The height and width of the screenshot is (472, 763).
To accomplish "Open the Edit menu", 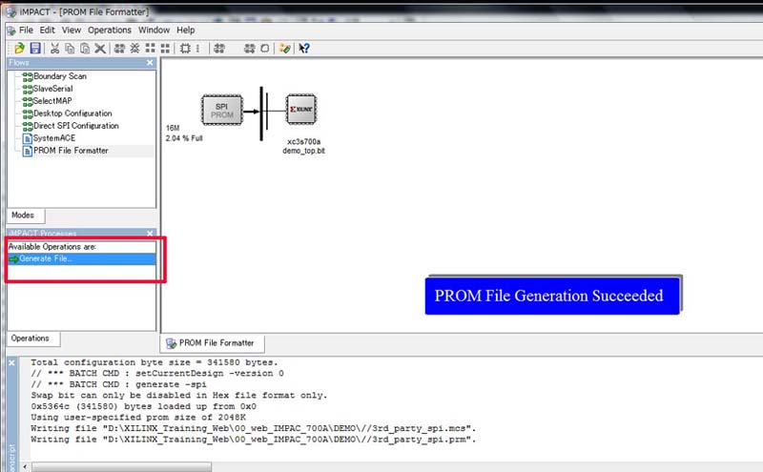I will click(x=47, y=31).
